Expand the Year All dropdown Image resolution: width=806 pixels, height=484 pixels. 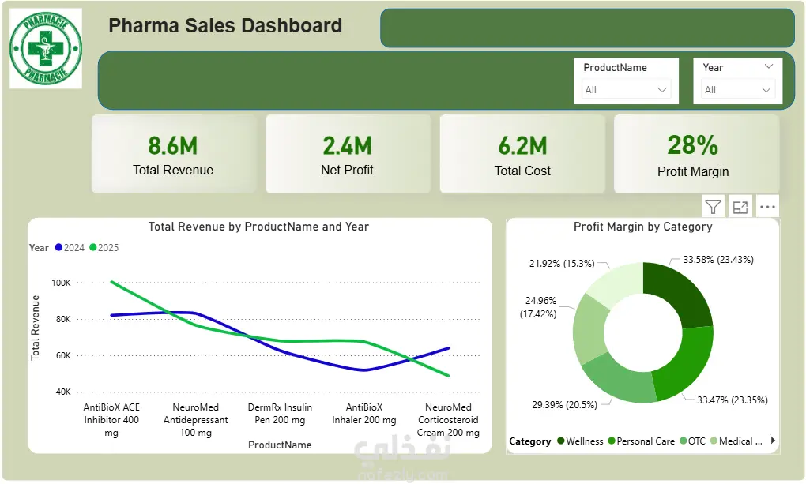coord(737,90)
